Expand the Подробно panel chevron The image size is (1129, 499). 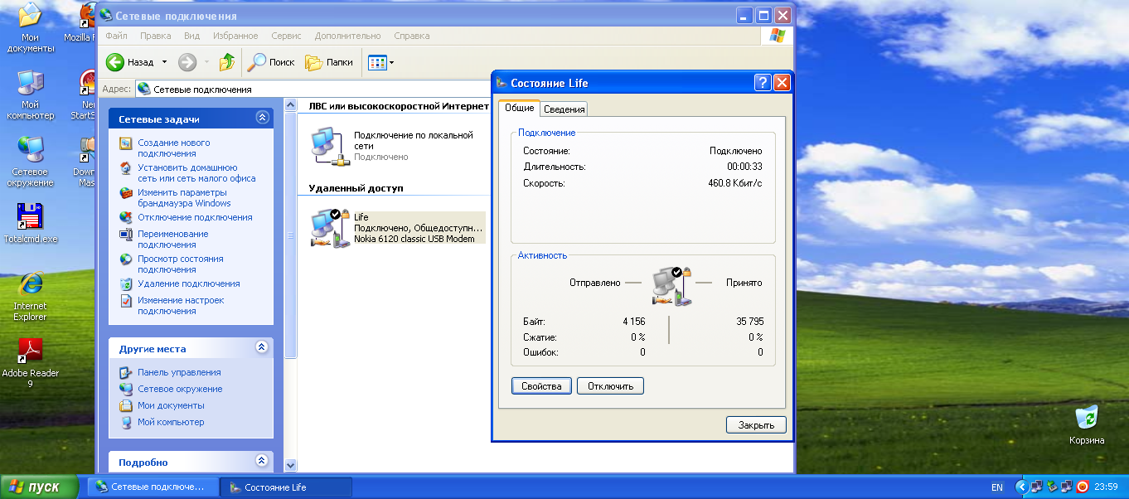click(x=262, y=462)
